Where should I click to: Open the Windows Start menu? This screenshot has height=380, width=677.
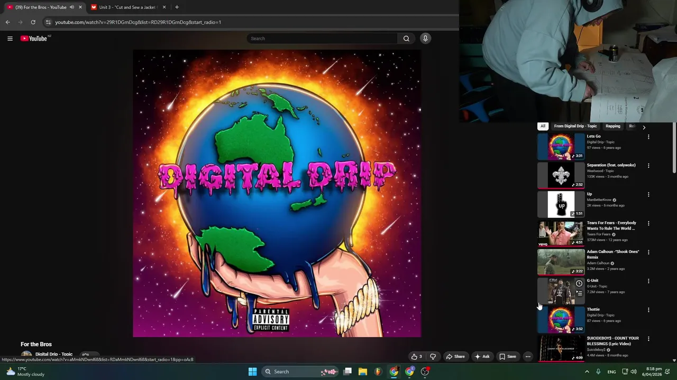[x=253, y=372]
